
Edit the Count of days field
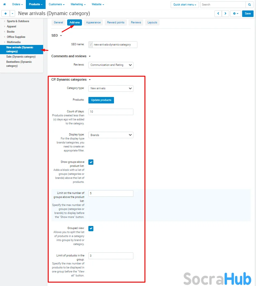tap(111, 112)
